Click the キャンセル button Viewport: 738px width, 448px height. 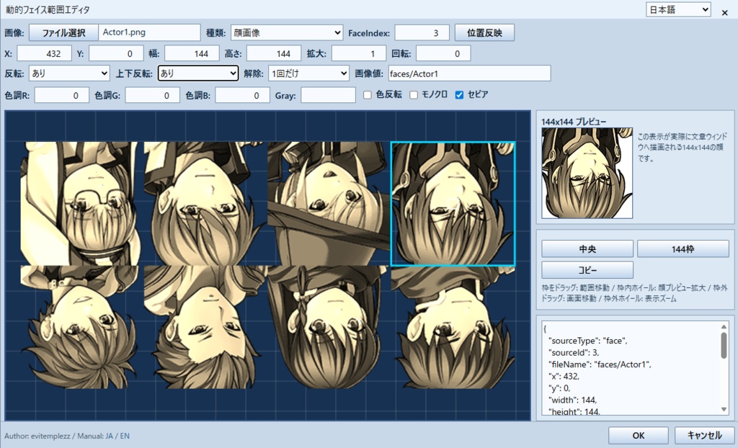705,435
